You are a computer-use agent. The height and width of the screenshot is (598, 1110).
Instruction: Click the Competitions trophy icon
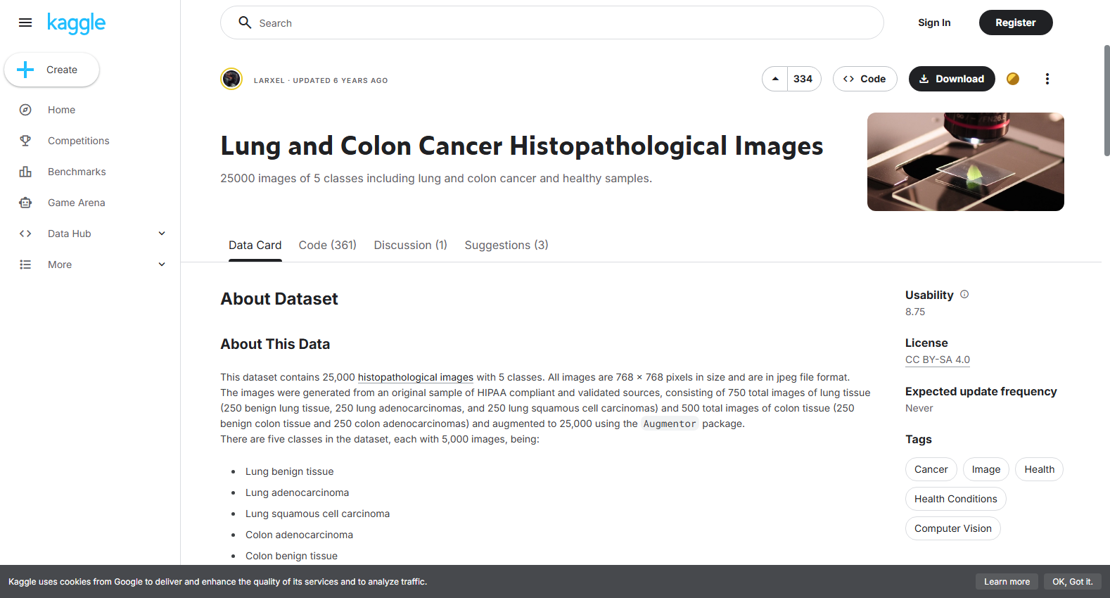click(x=25, y=141)
